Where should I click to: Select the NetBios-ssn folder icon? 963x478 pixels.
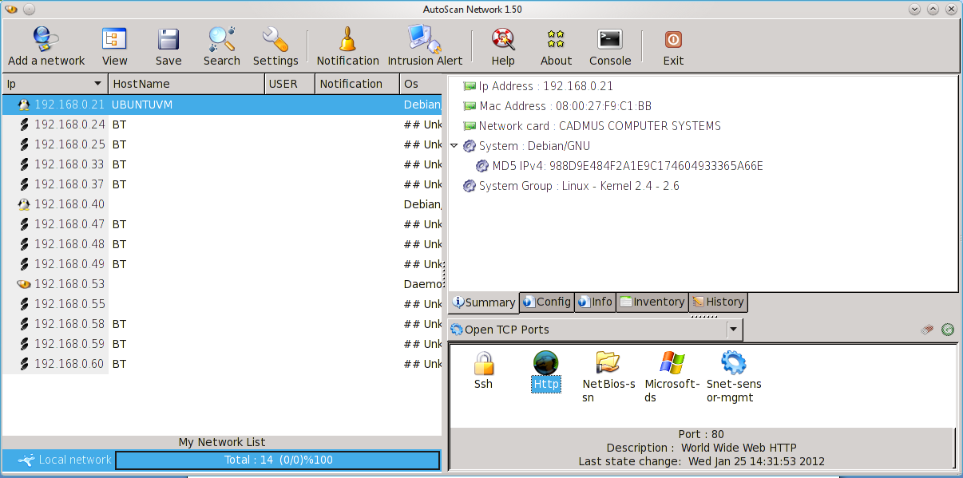point(608,362)
